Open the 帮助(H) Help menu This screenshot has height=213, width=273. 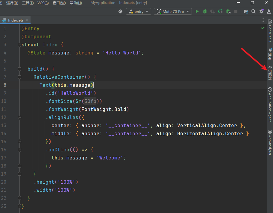tap(76, 3)
